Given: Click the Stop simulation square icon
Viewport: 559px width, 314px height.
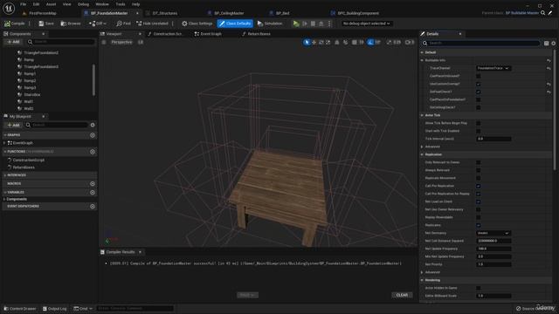Looking at the screenshot, I should [x=313, y=24].
